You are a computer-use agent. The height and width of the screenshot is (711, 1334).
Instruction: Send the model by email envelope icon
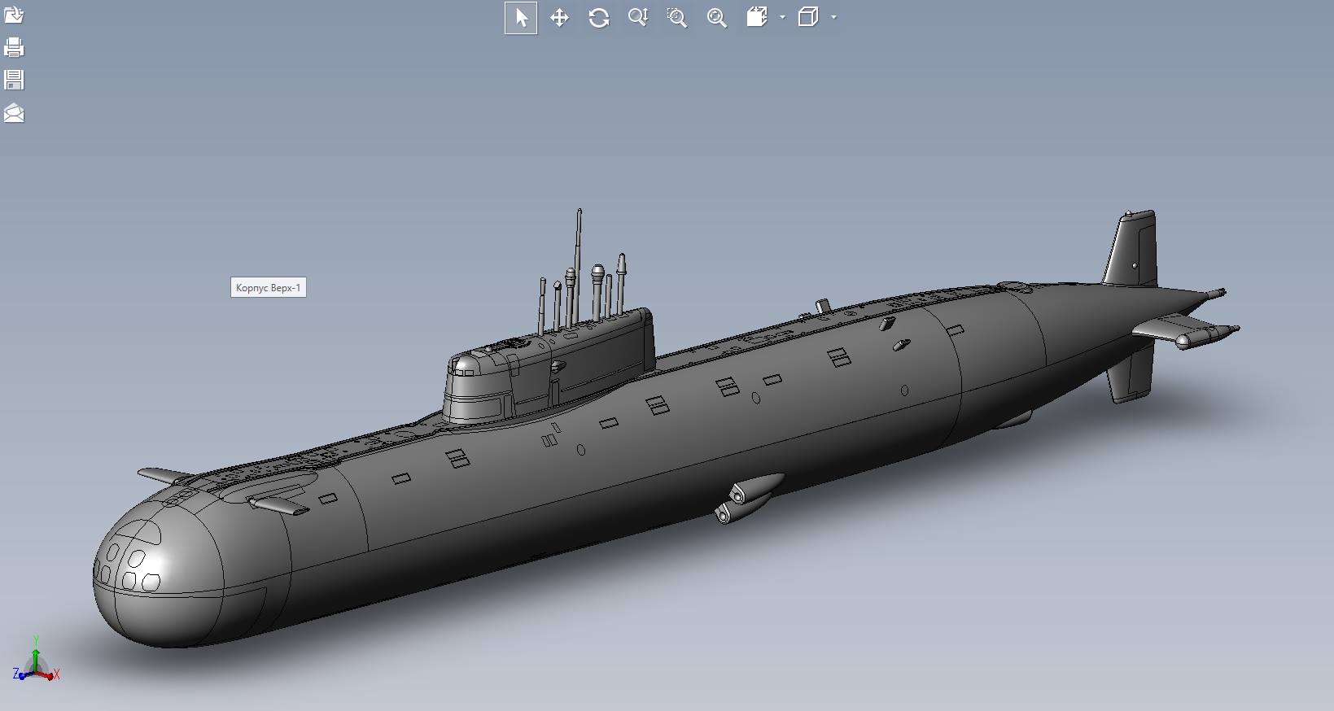click(x=14, y=112)
